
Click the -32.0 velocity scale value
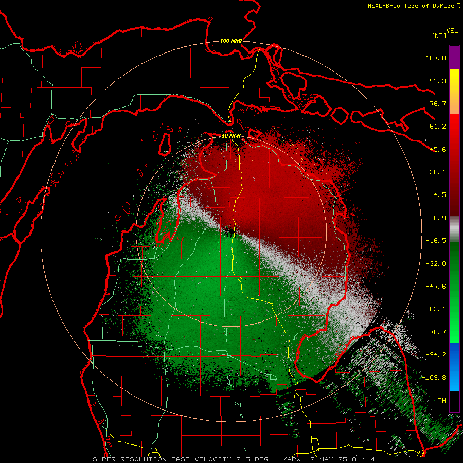436,264
